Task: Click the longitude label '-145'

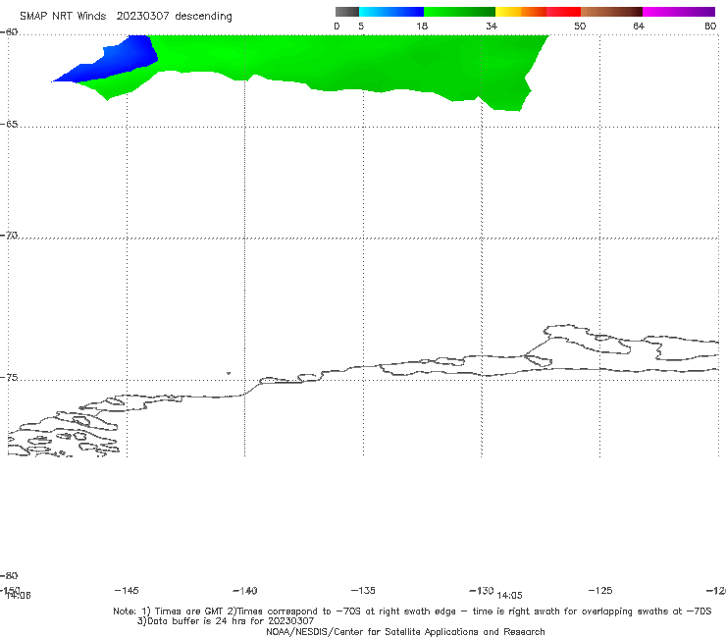Action: [127, 590]
